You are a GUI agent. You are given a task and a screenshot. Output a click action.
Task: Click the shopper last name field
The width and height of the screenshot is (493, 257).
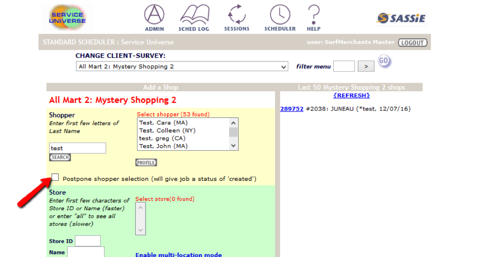point(78,148)
